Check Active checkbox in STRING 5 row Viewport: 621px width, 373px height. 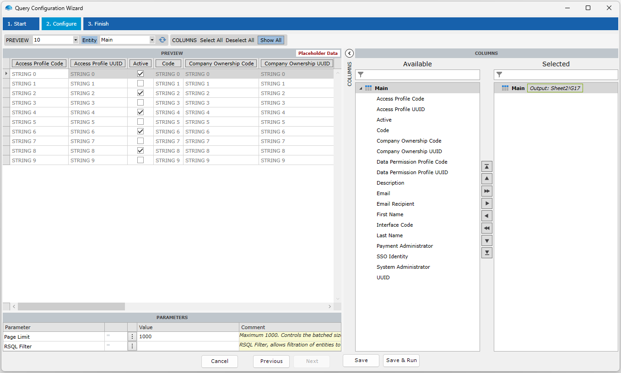pyautogui.click(x=140, y=122)
